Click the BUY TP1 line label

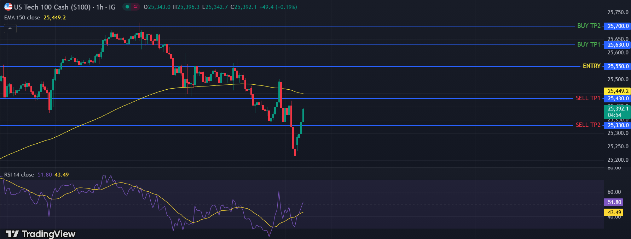(589, 44)
